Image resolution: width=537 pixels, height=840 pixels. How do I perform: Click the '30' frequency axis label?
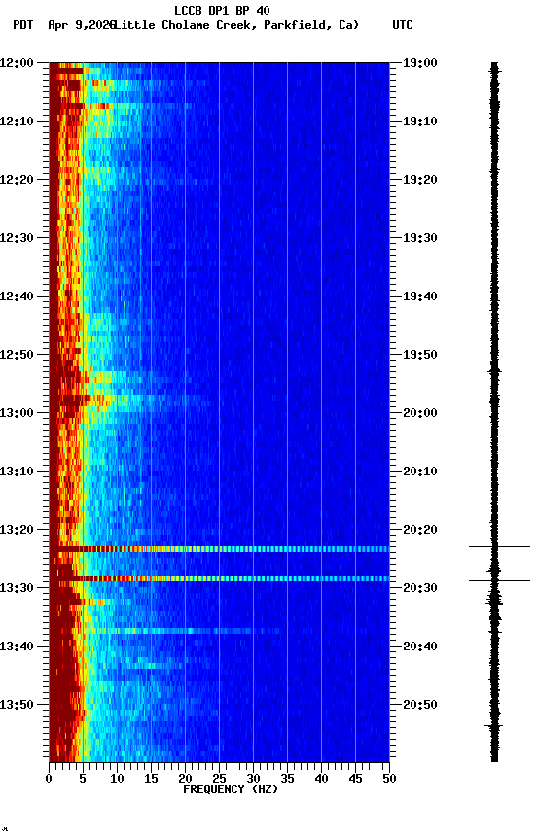[253, 779]
